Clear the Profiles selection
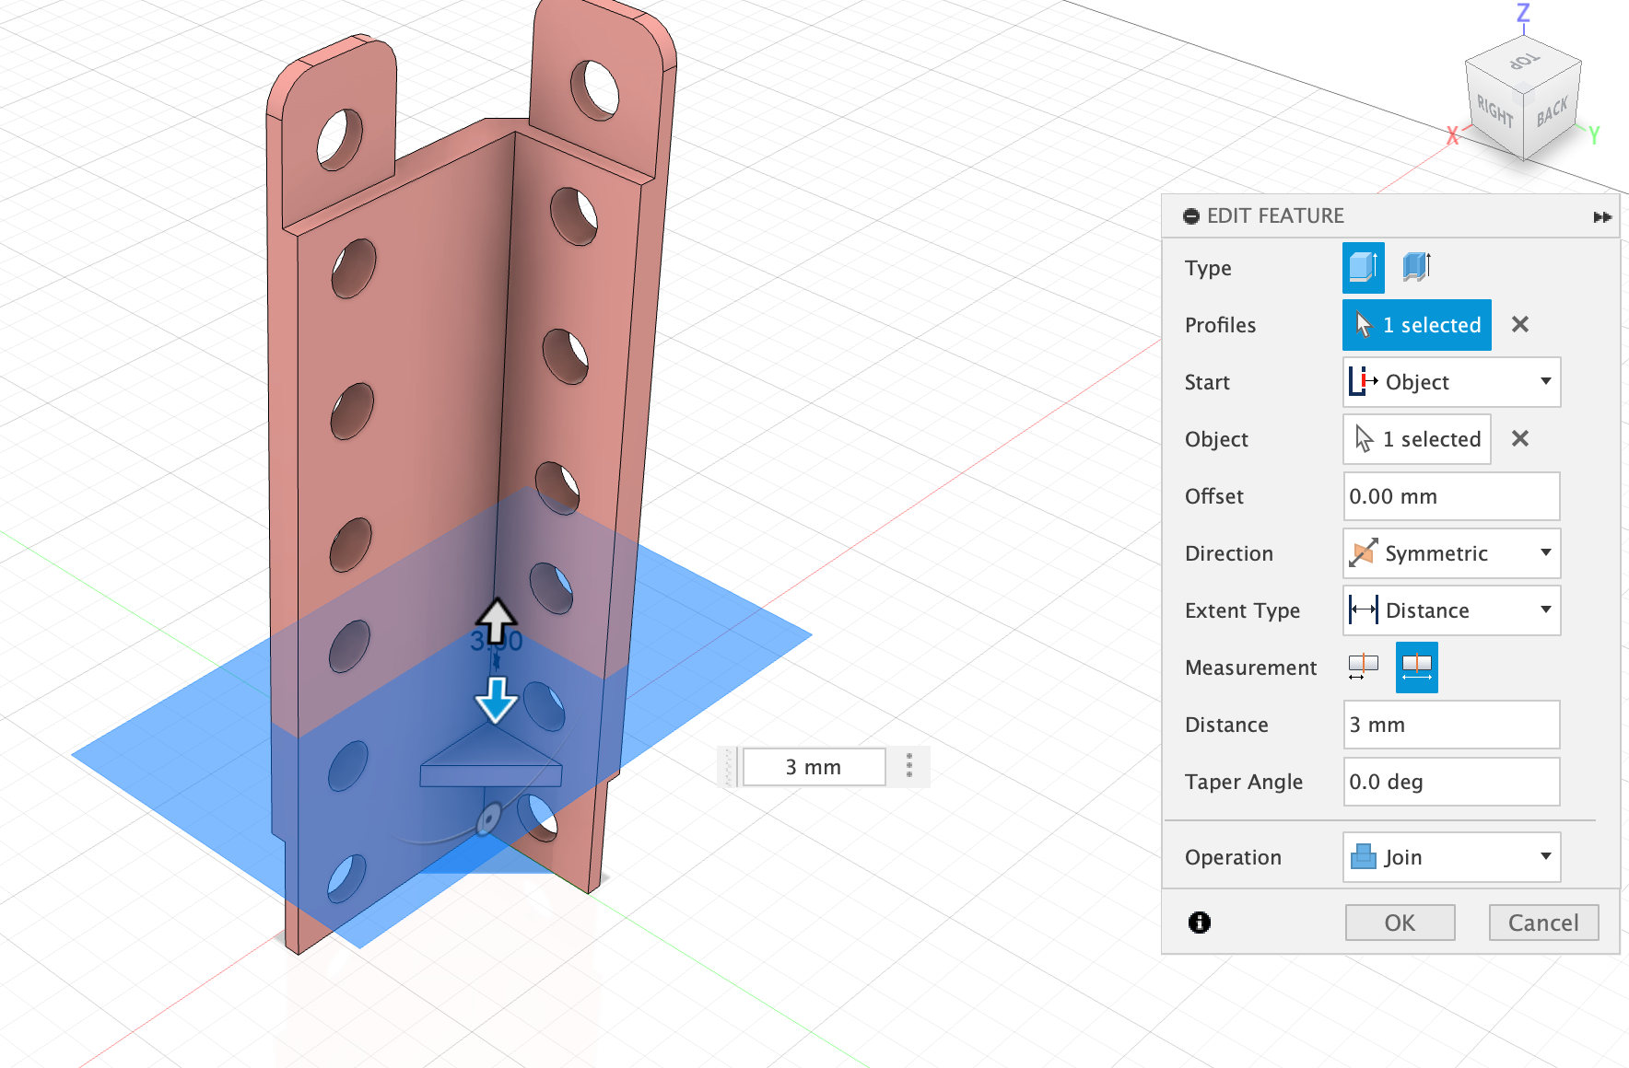Screen dimensions: 1629x1068 [x=1520, y=324]
